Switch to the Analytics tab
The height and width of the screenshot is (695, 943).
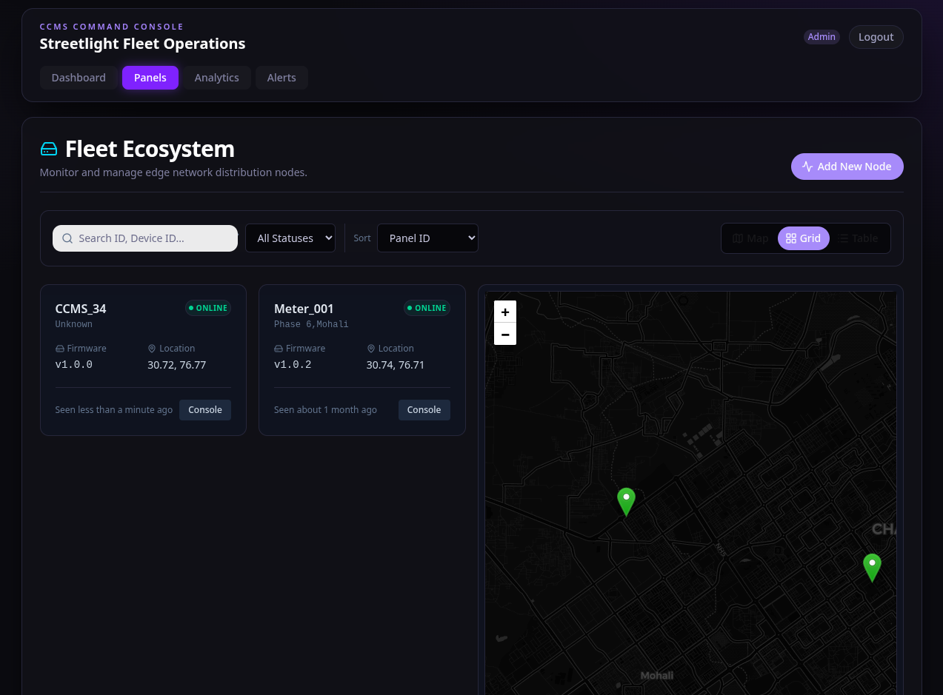tap(217, 78)
